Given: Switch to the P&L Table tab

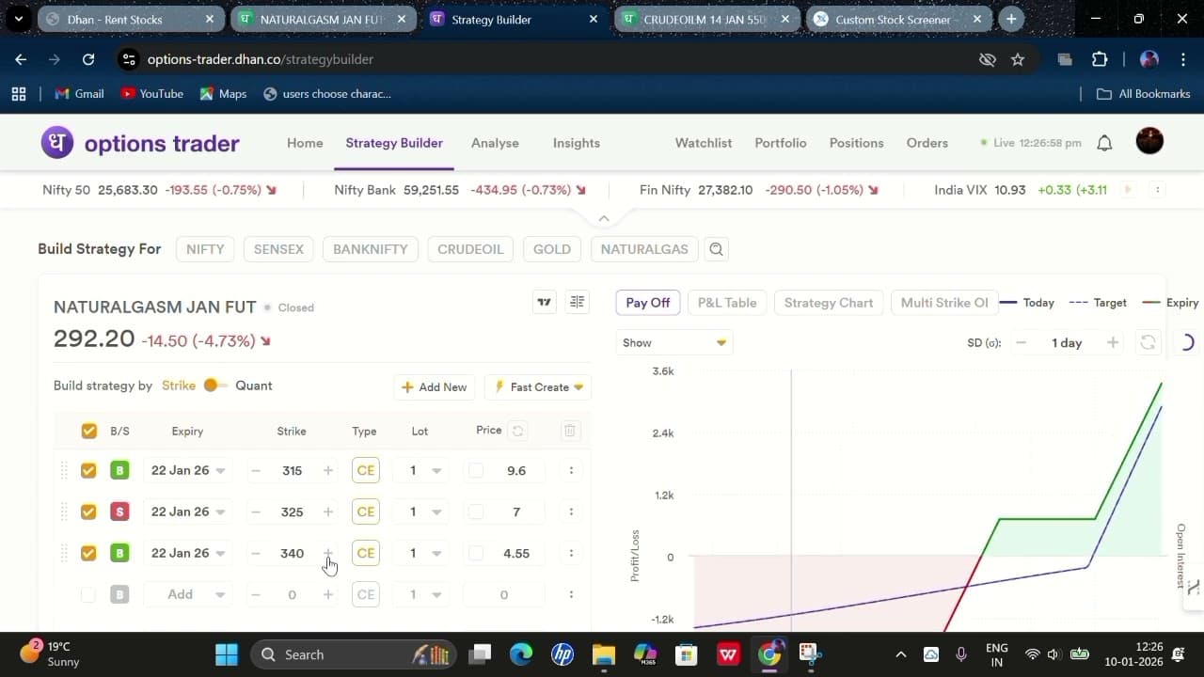Looking at the screenshot, I should coord(727,303).
